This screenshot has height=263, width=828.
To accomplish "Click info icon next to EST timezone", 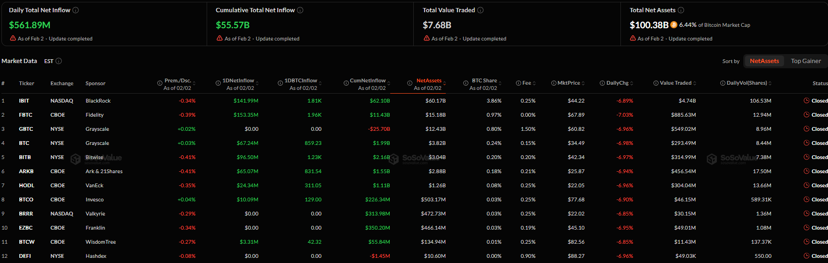I will tap(59, 61).
